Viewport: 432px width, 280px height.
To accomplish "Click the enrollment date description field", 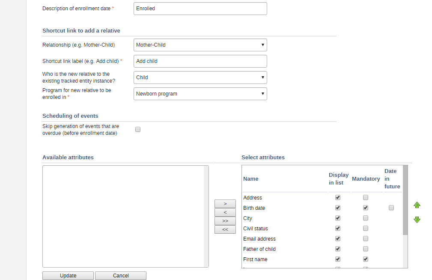I will (200, 9).
